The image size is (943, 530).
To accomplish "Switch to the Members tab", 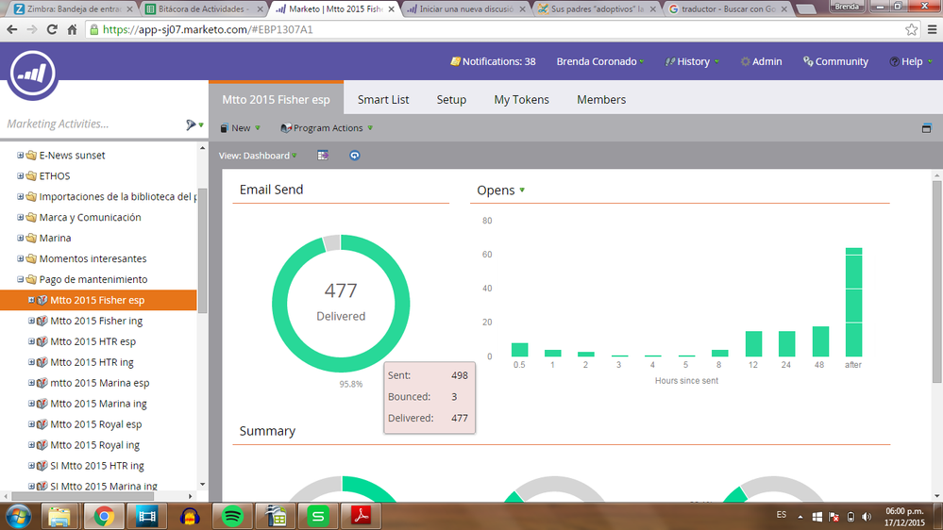I will (x=601, y=100).
